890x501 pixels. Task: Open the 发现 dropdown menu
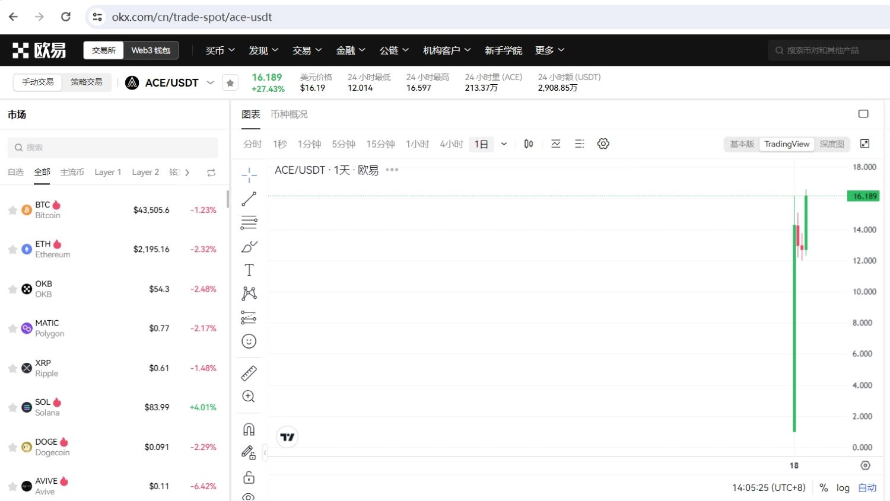point(263,50)
